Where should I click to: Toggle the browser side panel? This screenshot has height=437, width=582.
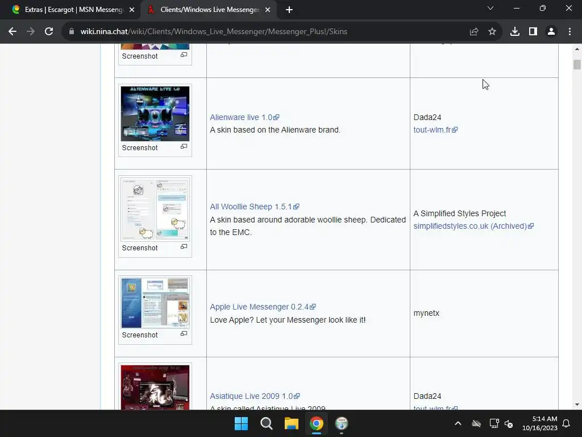[x=533, y=32]
